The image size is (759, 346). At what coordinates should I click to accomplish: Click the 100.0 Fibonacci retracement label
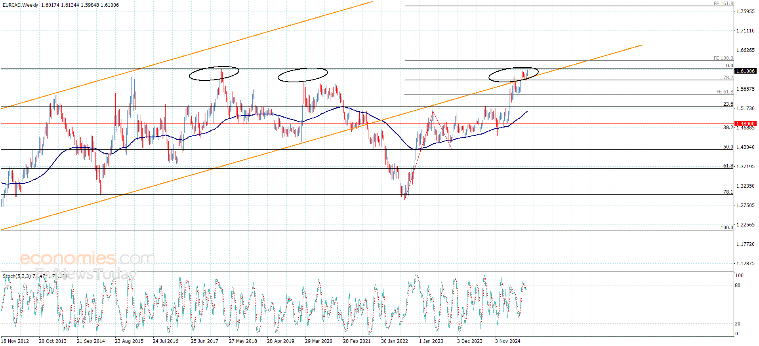727,228
